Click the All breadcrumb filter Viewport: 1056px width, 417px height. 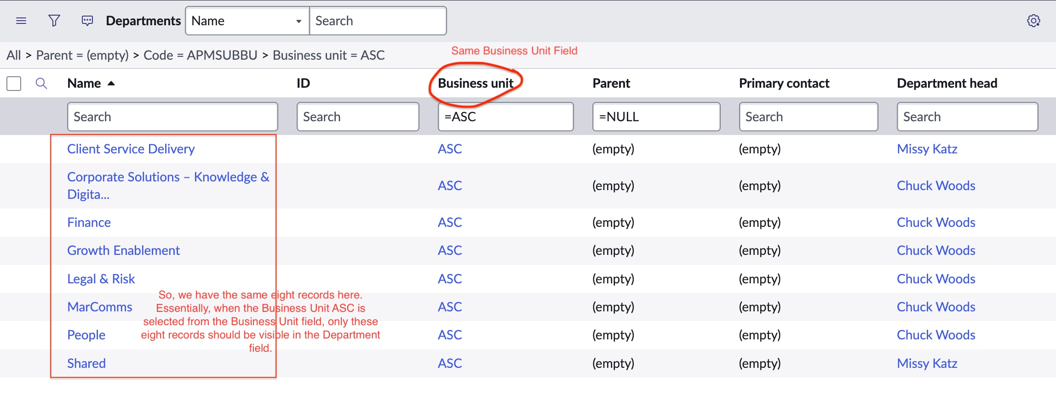click(x=13, y=55)
